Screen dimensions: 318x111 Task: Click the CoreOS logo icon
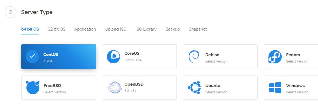(x=113, y=57)
